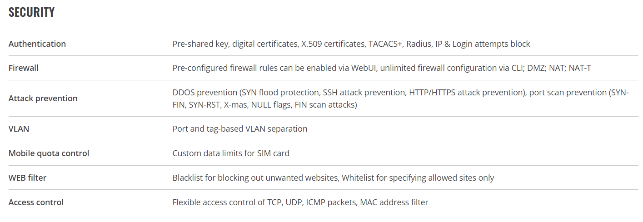Click the WEB filter row label

coord(27,178)
